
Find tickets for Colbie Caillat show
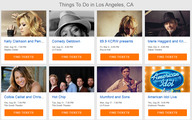(24, 113)
